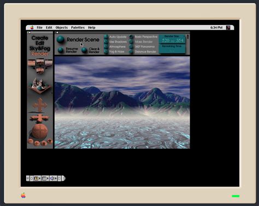259x206 pixels.
Task: Click the Control Strip left end tab
Action: (x=28, y=178)
